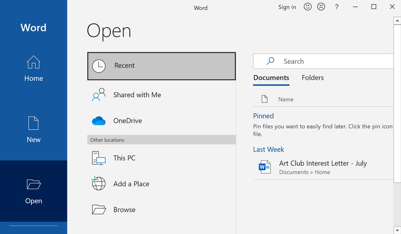Select the Recent locations option

pyautogui.click(x=161, y=66)
